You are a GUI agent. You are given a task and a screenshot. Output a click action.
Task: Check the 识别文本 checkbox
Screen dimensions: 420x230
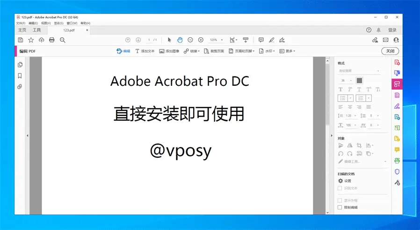click(x=340, y=188)
